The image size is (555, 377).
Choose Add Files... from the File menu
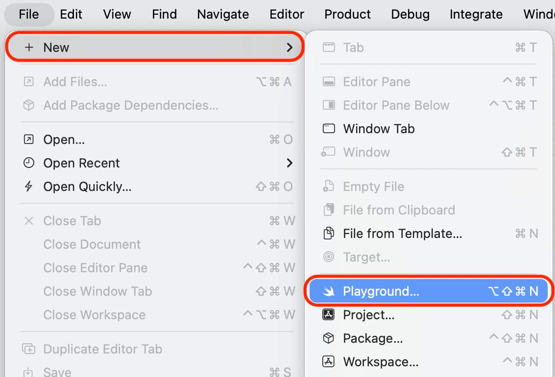tap(157, 82)
